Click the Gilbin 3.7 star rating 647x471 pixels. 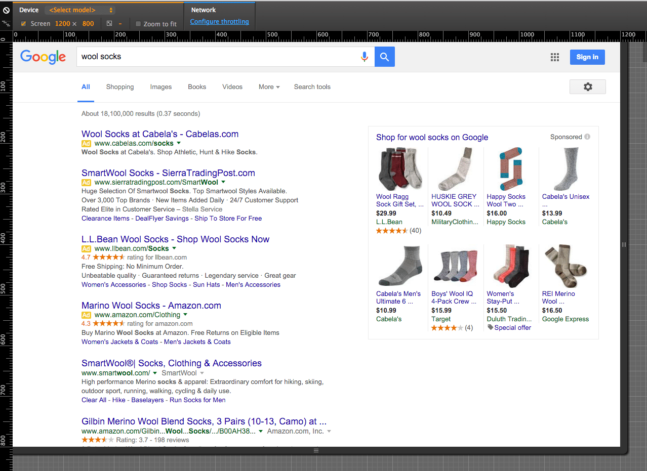pos(98,440)
